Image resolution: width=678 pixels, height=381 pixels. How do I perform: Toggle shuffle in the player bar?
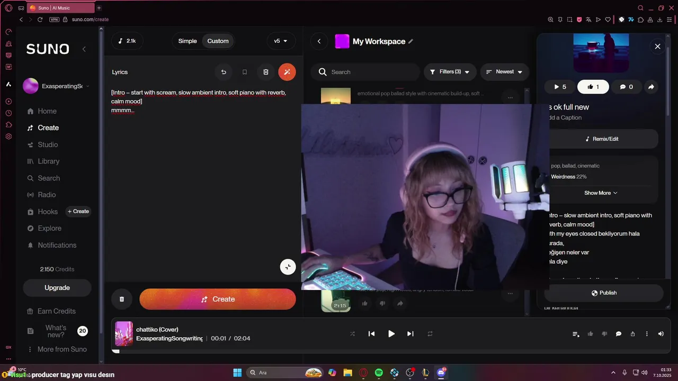click(352, 334)
